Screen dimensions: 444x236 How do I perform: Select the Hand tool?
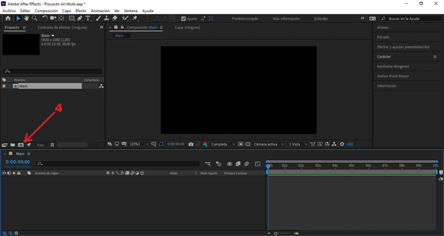coord(26,18)
